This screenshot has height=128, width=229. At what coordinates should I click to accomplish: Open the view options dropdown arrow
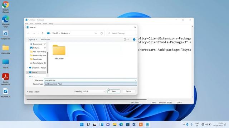[x=128, y=39]
